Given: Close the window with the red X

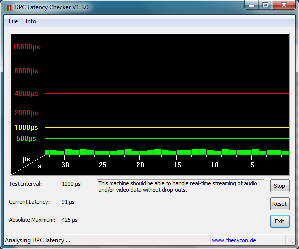Looking at the screenshot, I should [x=283, y=5].
